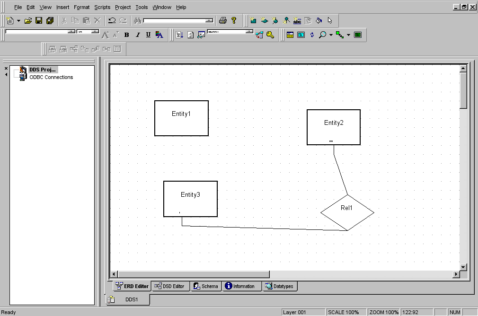Switch to the DSD Editor tab
Screen dimensions: 478x316
click(170, 286)
